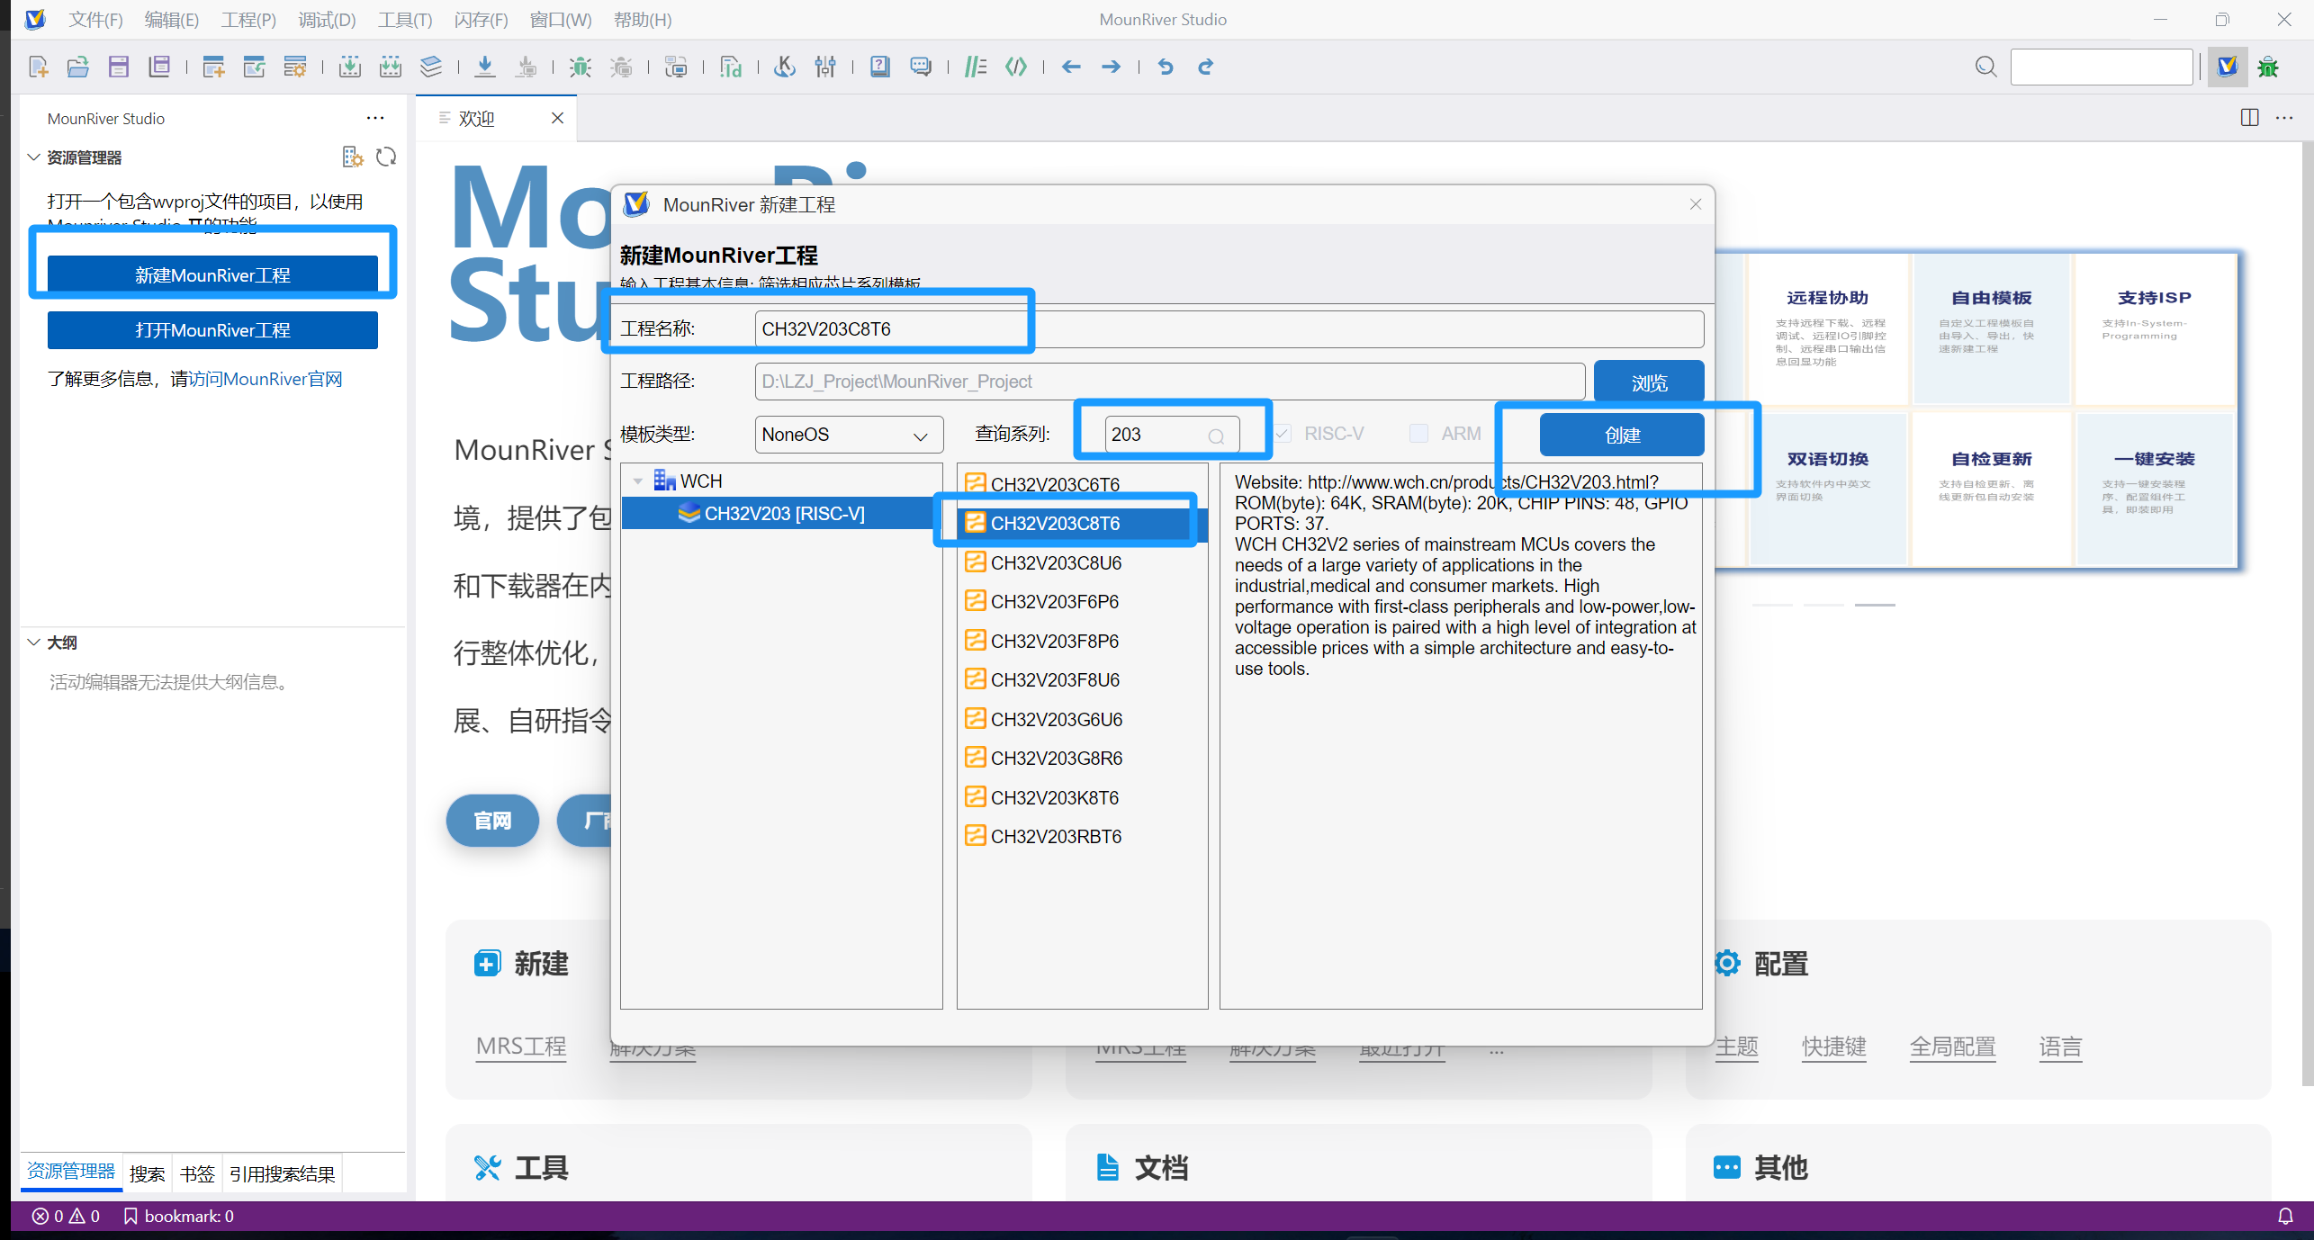Switch to the 引用搜索结果 tab
2314x1240 pixels.
pos(282,1173)
